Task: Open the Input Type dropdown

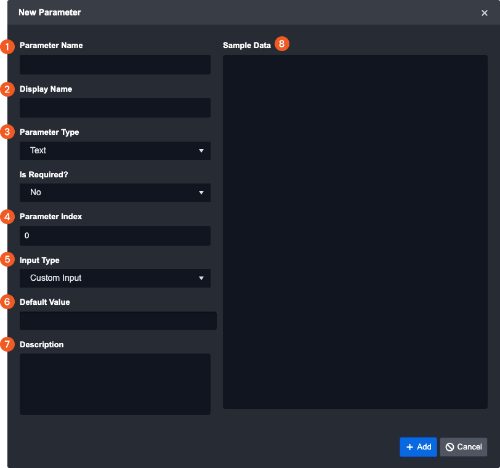Action: 115,278
